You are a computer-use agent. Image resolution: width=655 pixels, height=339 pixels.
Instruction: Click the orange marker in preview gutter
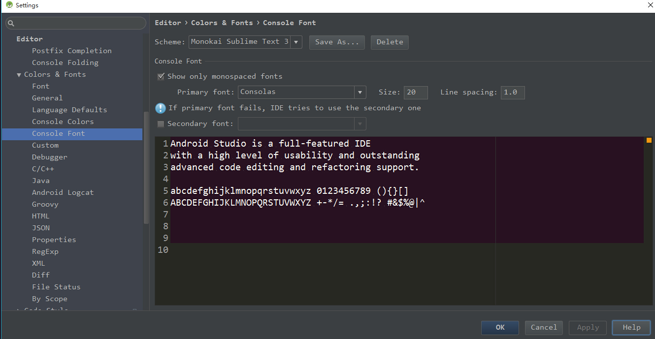click(649, 140)
